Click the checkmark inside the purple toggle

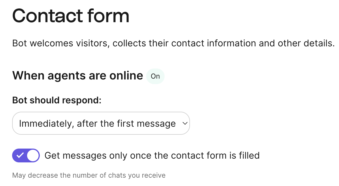click(20, 155)
